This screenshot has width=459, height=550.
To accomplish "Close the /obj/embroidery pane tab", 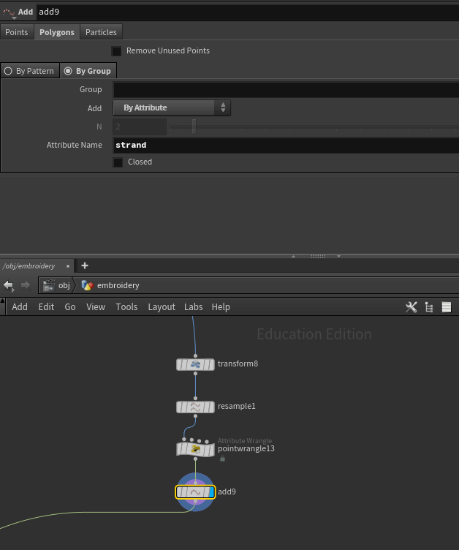I will click(69, 266).
